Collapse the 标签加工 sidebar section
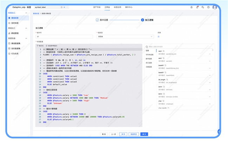228x143 pixels. [27, 12]
